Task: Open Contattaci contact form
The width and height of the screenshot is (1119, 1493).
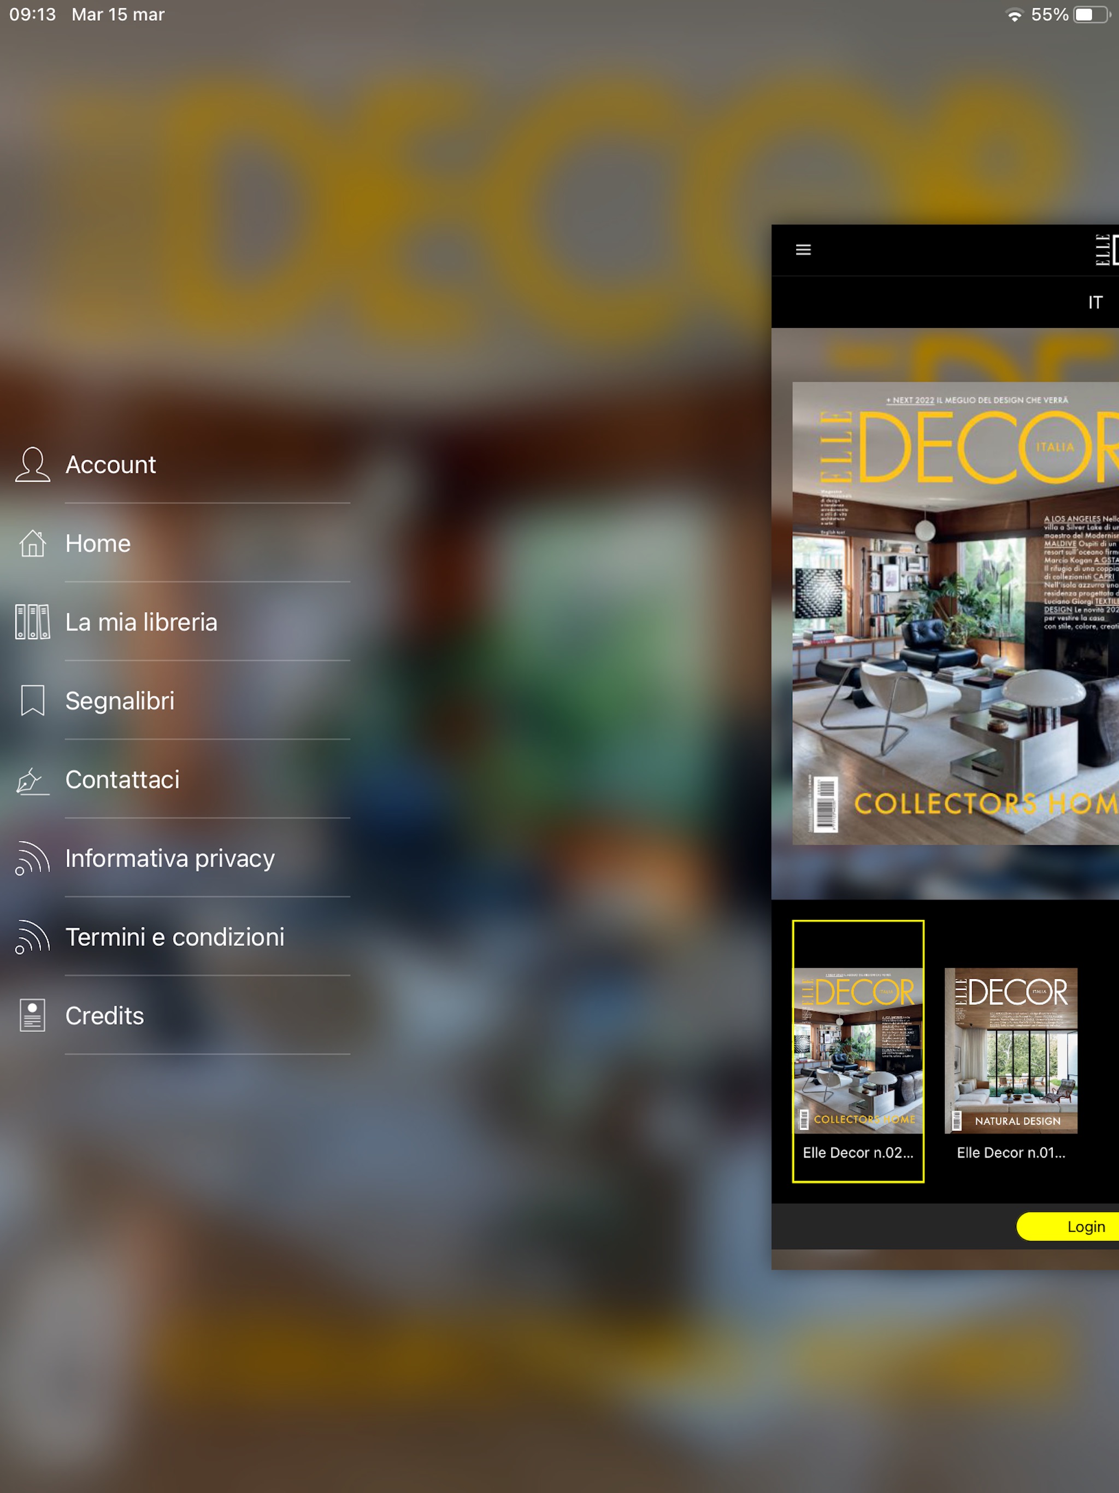Action: pyautogui.click(x=122, y=779)
